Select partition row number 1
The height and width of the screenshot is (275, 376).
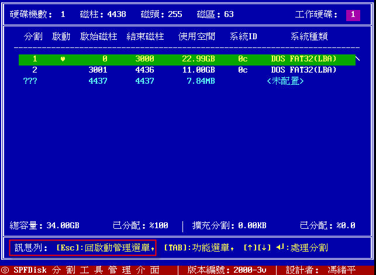pyautogui.click(x=187, y=59)
